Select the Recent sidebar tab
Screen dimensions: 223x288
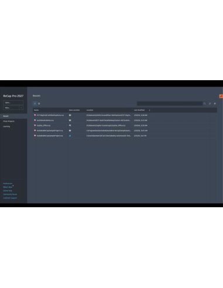13,116
